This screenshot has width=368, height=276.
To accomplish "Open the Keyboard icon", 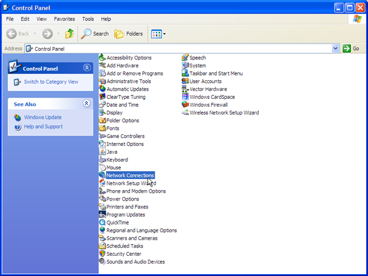I will (x=102, y=159).
